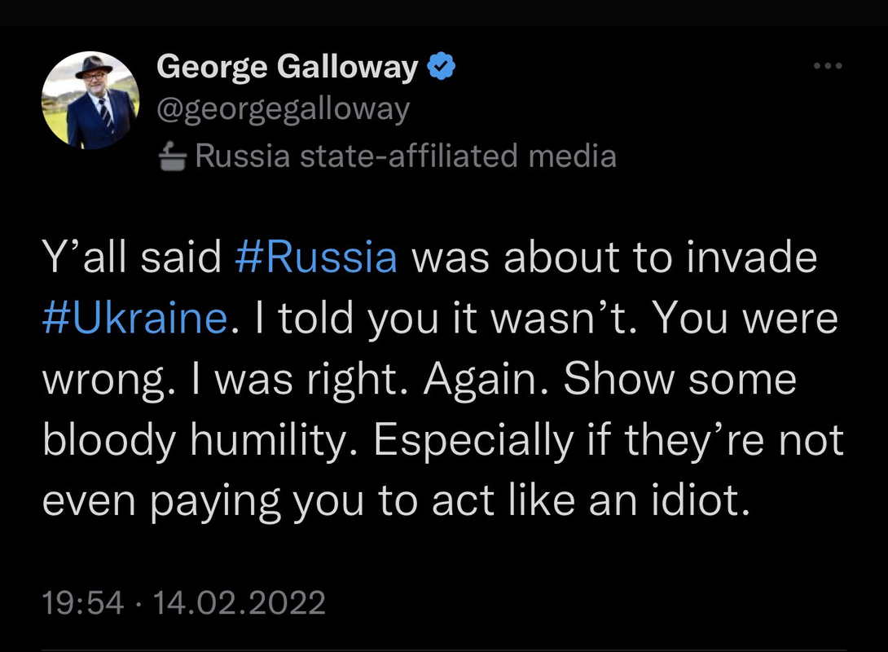Click the 19:54 timestamp
The image size is (888, 652).
click(82, 603)
